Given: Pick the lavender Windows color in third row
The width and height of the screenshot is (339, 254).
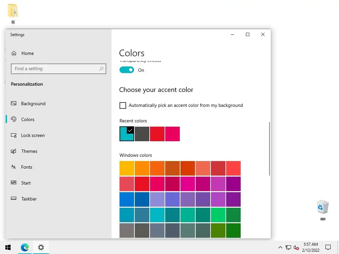Looking at the screenshot, I should click(157, 199).
